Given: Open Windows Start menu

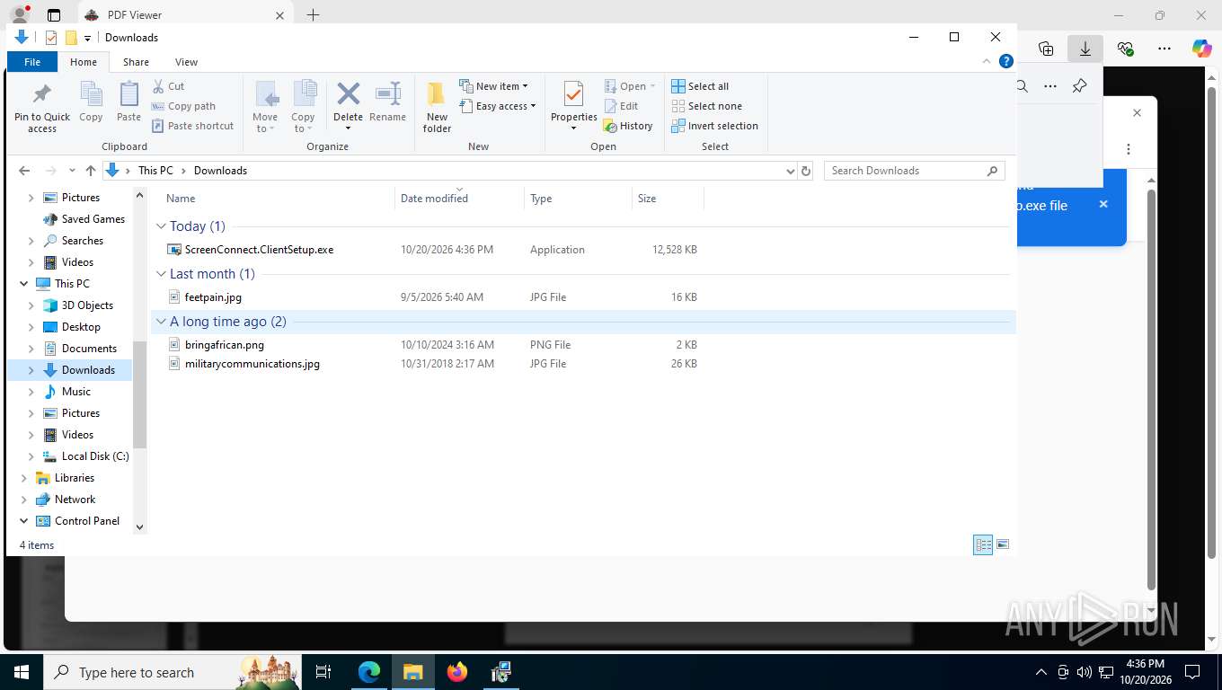Looking at the screenshot, I should pos(21,672).
